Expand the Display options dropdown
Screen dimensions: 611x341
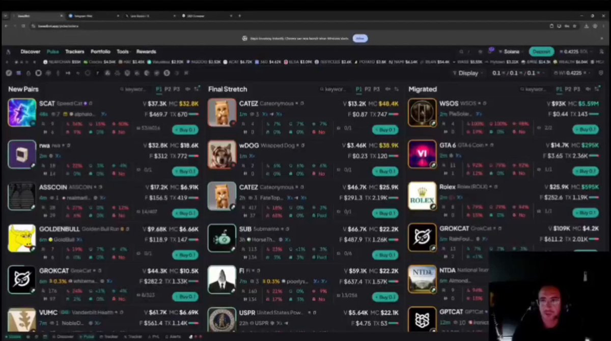(x=468, y=73)
